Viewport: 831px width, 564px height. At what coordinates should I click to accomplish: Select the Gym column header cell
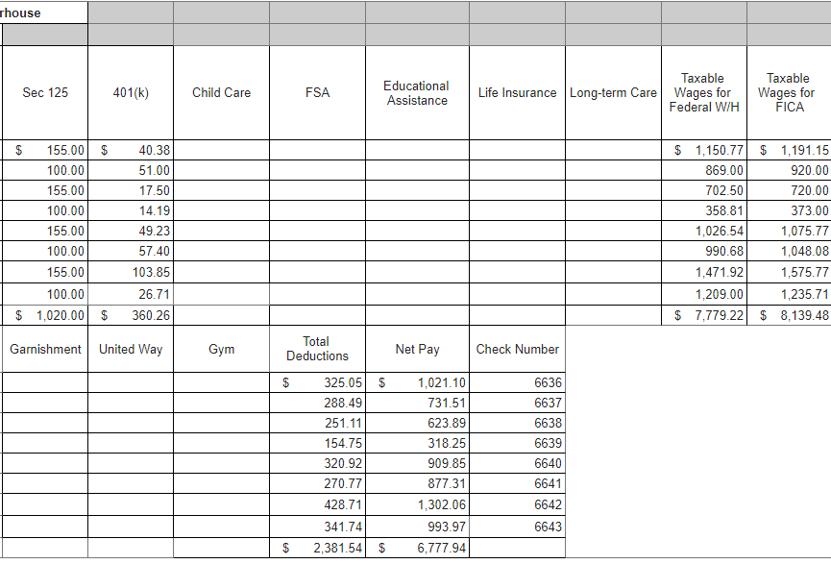click(221, 349)
